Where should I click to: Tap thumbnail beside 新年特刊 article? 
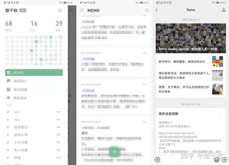218,61
